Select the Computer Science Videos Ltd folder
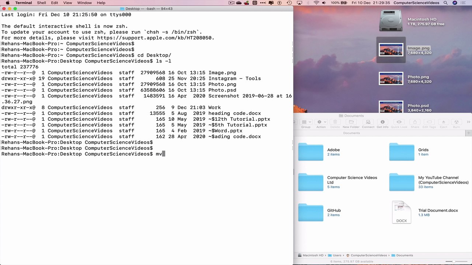472x265 pixels. tap(310, 182)
